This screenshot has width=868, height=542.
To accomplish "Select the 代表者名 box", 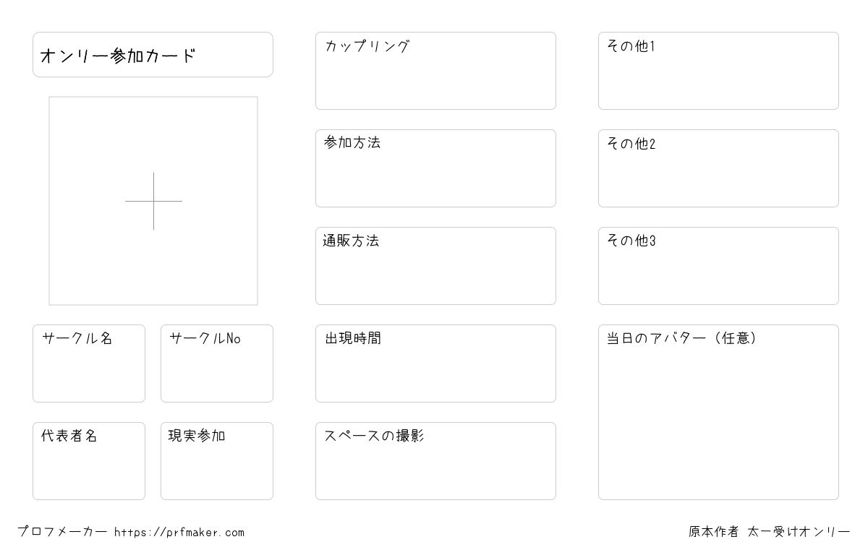I will [89, 461].
